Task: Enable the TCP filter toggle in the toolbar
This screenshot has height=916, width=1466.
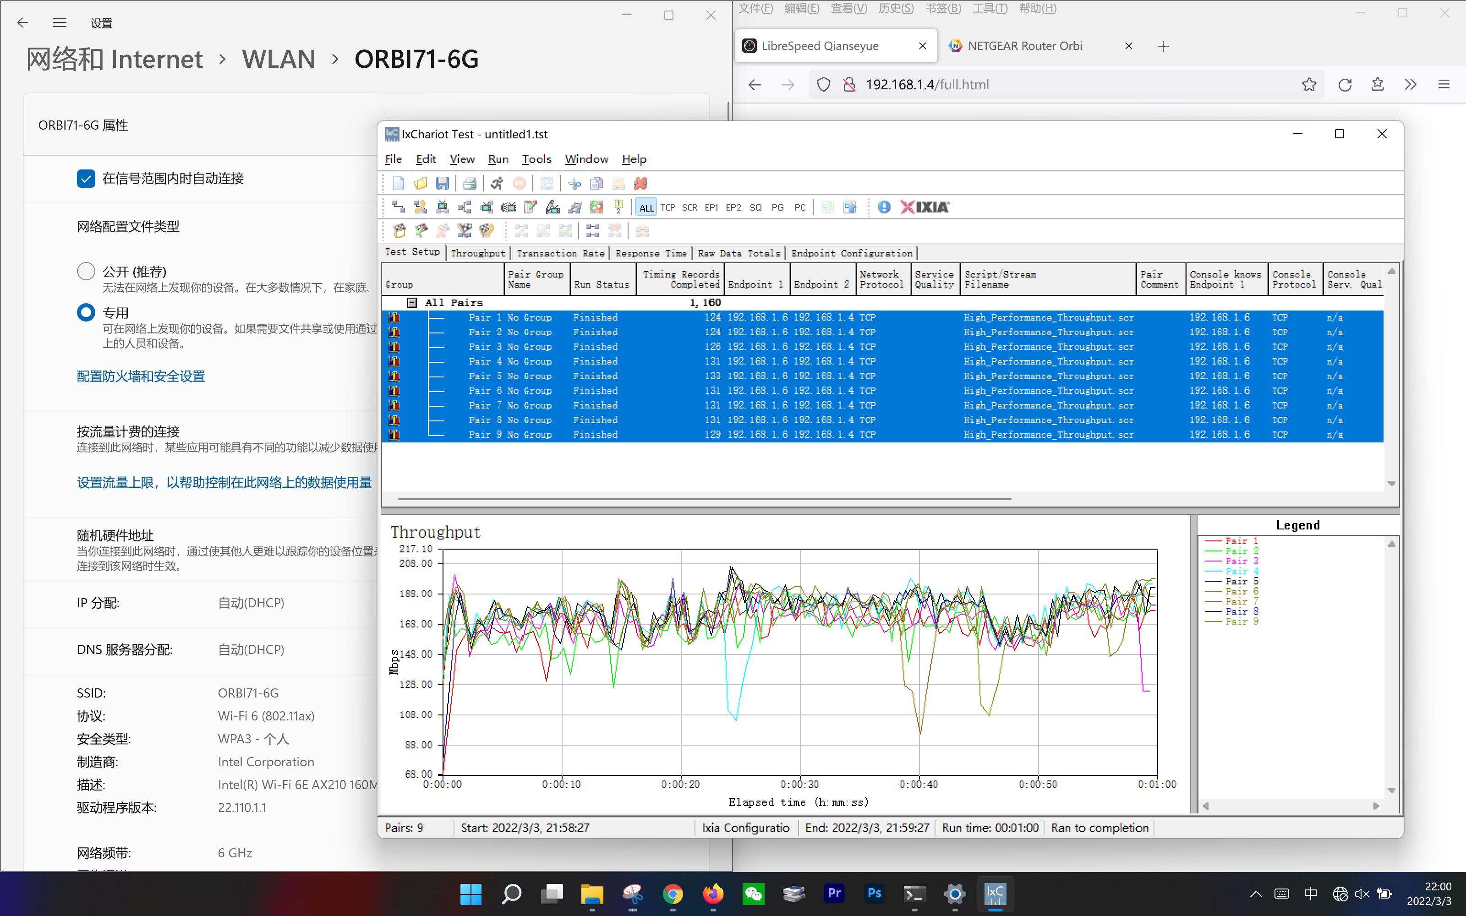Action: click(667, 207)
